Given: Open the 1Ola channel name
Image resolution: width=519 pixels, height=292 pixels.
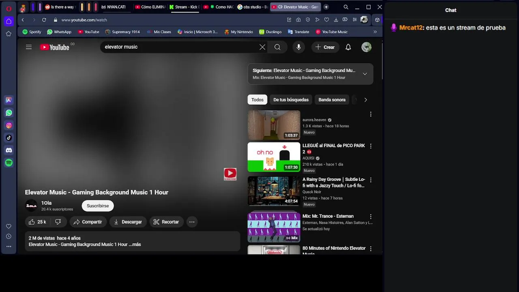Looking at the screenshot, I should pos(46,203).
